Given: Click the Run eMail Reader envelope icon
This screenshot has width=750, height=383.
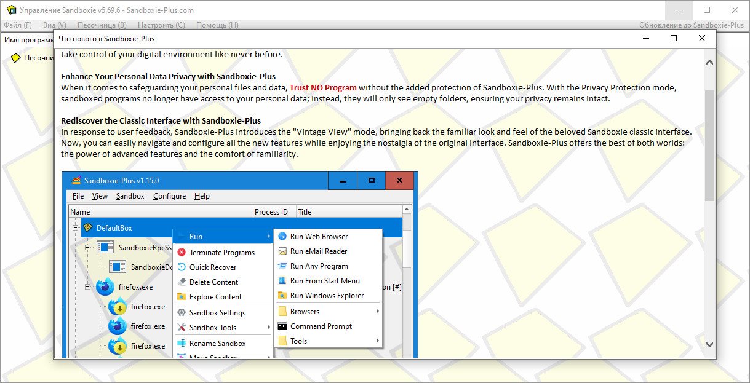Looking at the screenshot, I should click(x=282, y=251).
